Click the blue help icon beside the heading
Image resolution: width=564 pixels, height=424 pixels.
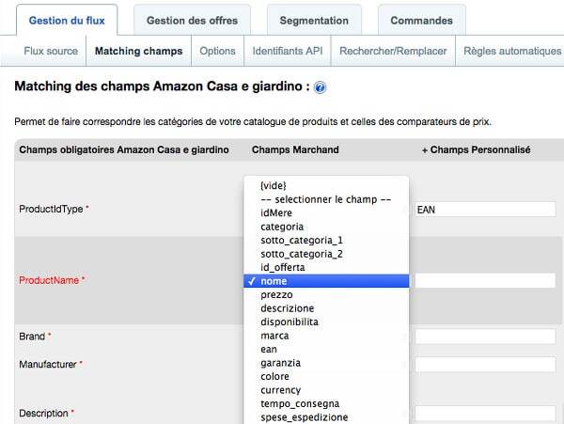tap(320, 87)
